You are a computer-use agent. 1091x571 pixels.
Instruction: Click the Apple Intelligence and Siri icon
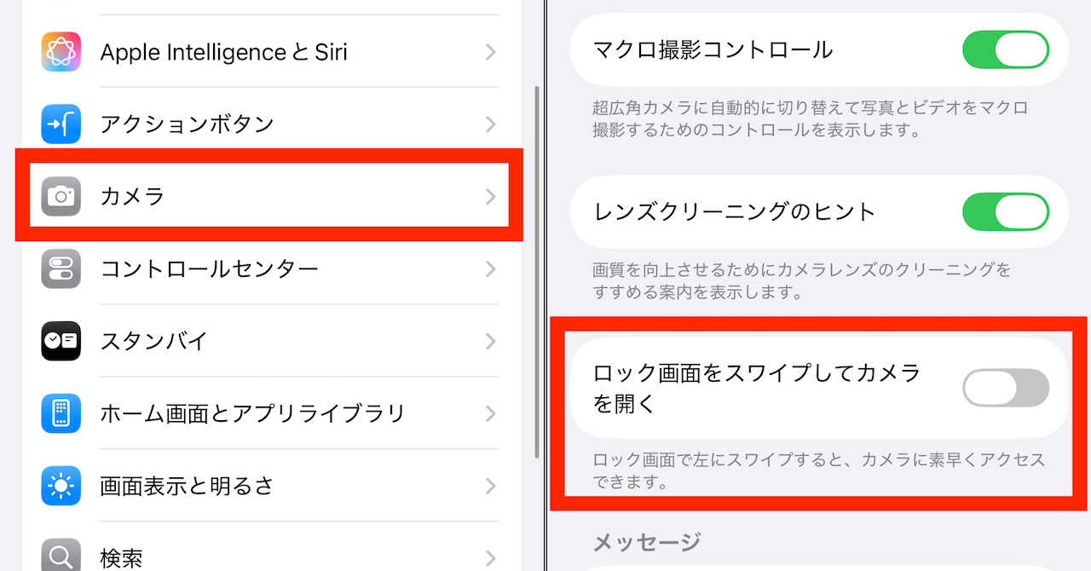(61, 52)
